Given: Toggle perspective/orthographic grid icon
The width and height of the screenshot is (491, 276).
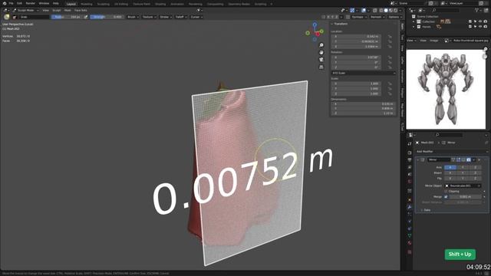Looking at the screenshot, I should (321, 67).
